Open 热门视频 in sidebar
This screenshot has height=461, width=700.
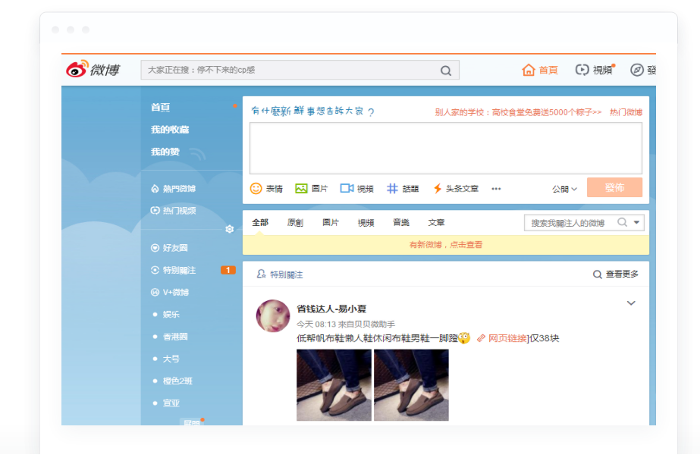(x=173, y=210)
